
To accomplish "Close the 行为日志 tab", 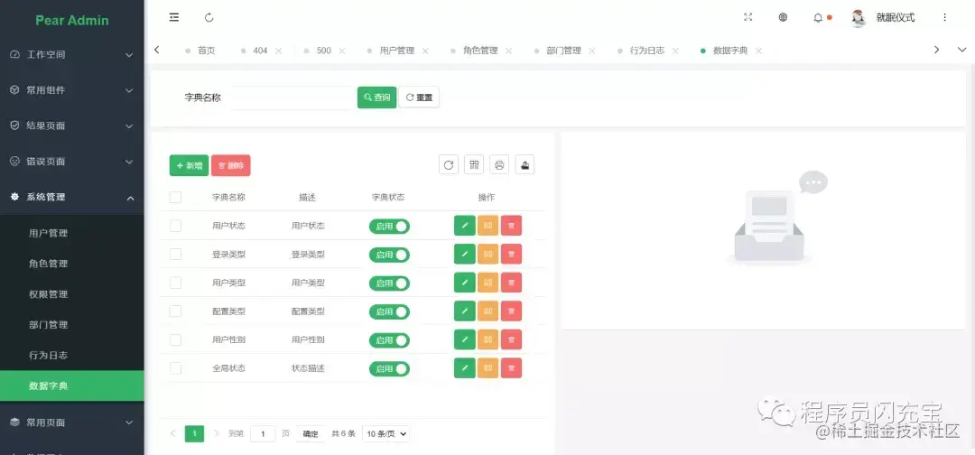I will [675, 51].
